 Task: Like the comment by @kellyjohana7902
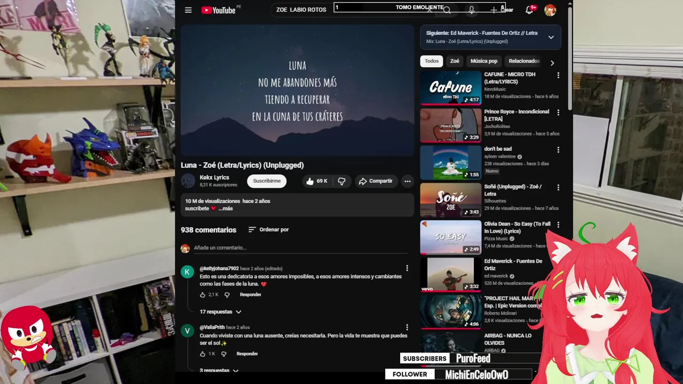[x=202, y=295]
